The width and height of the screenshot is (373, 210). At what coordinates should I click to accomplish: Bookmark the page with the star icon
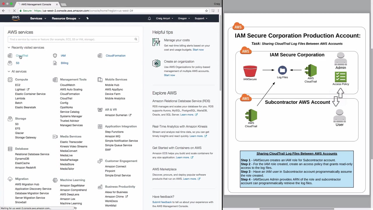click(x=206, y=11)
